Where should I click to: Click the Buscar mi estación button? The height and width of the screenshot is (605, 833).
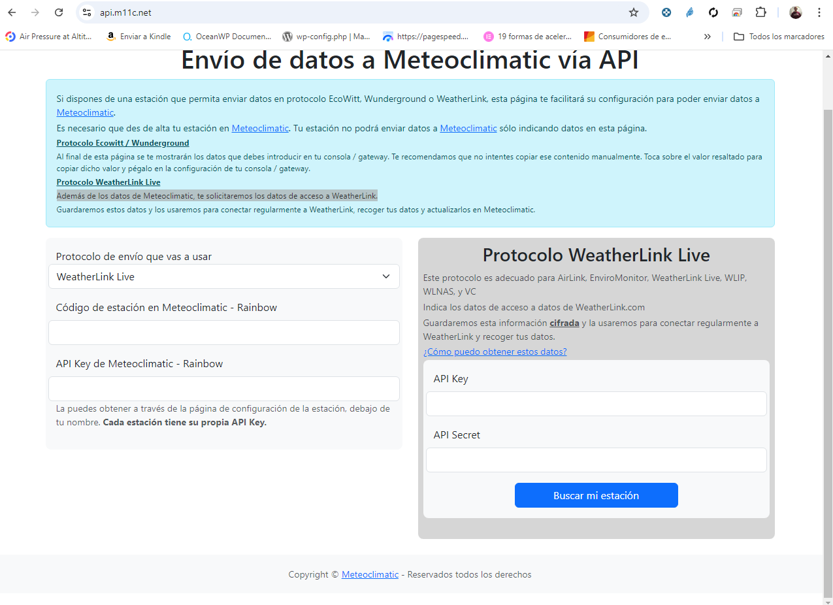596,495
